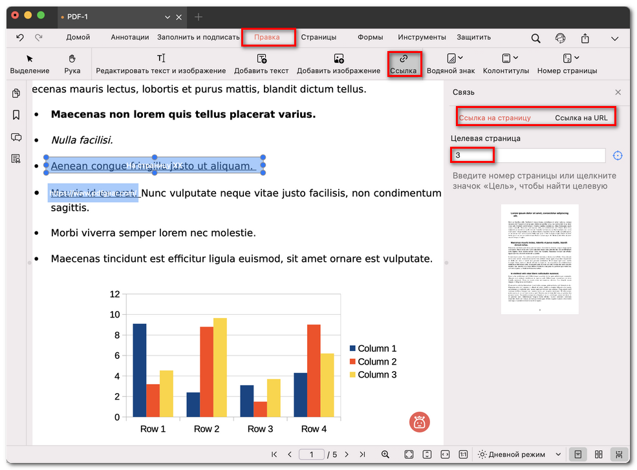637x470 pixels.
Task: Enable single-page view mode
Action: tap(578, 454)
